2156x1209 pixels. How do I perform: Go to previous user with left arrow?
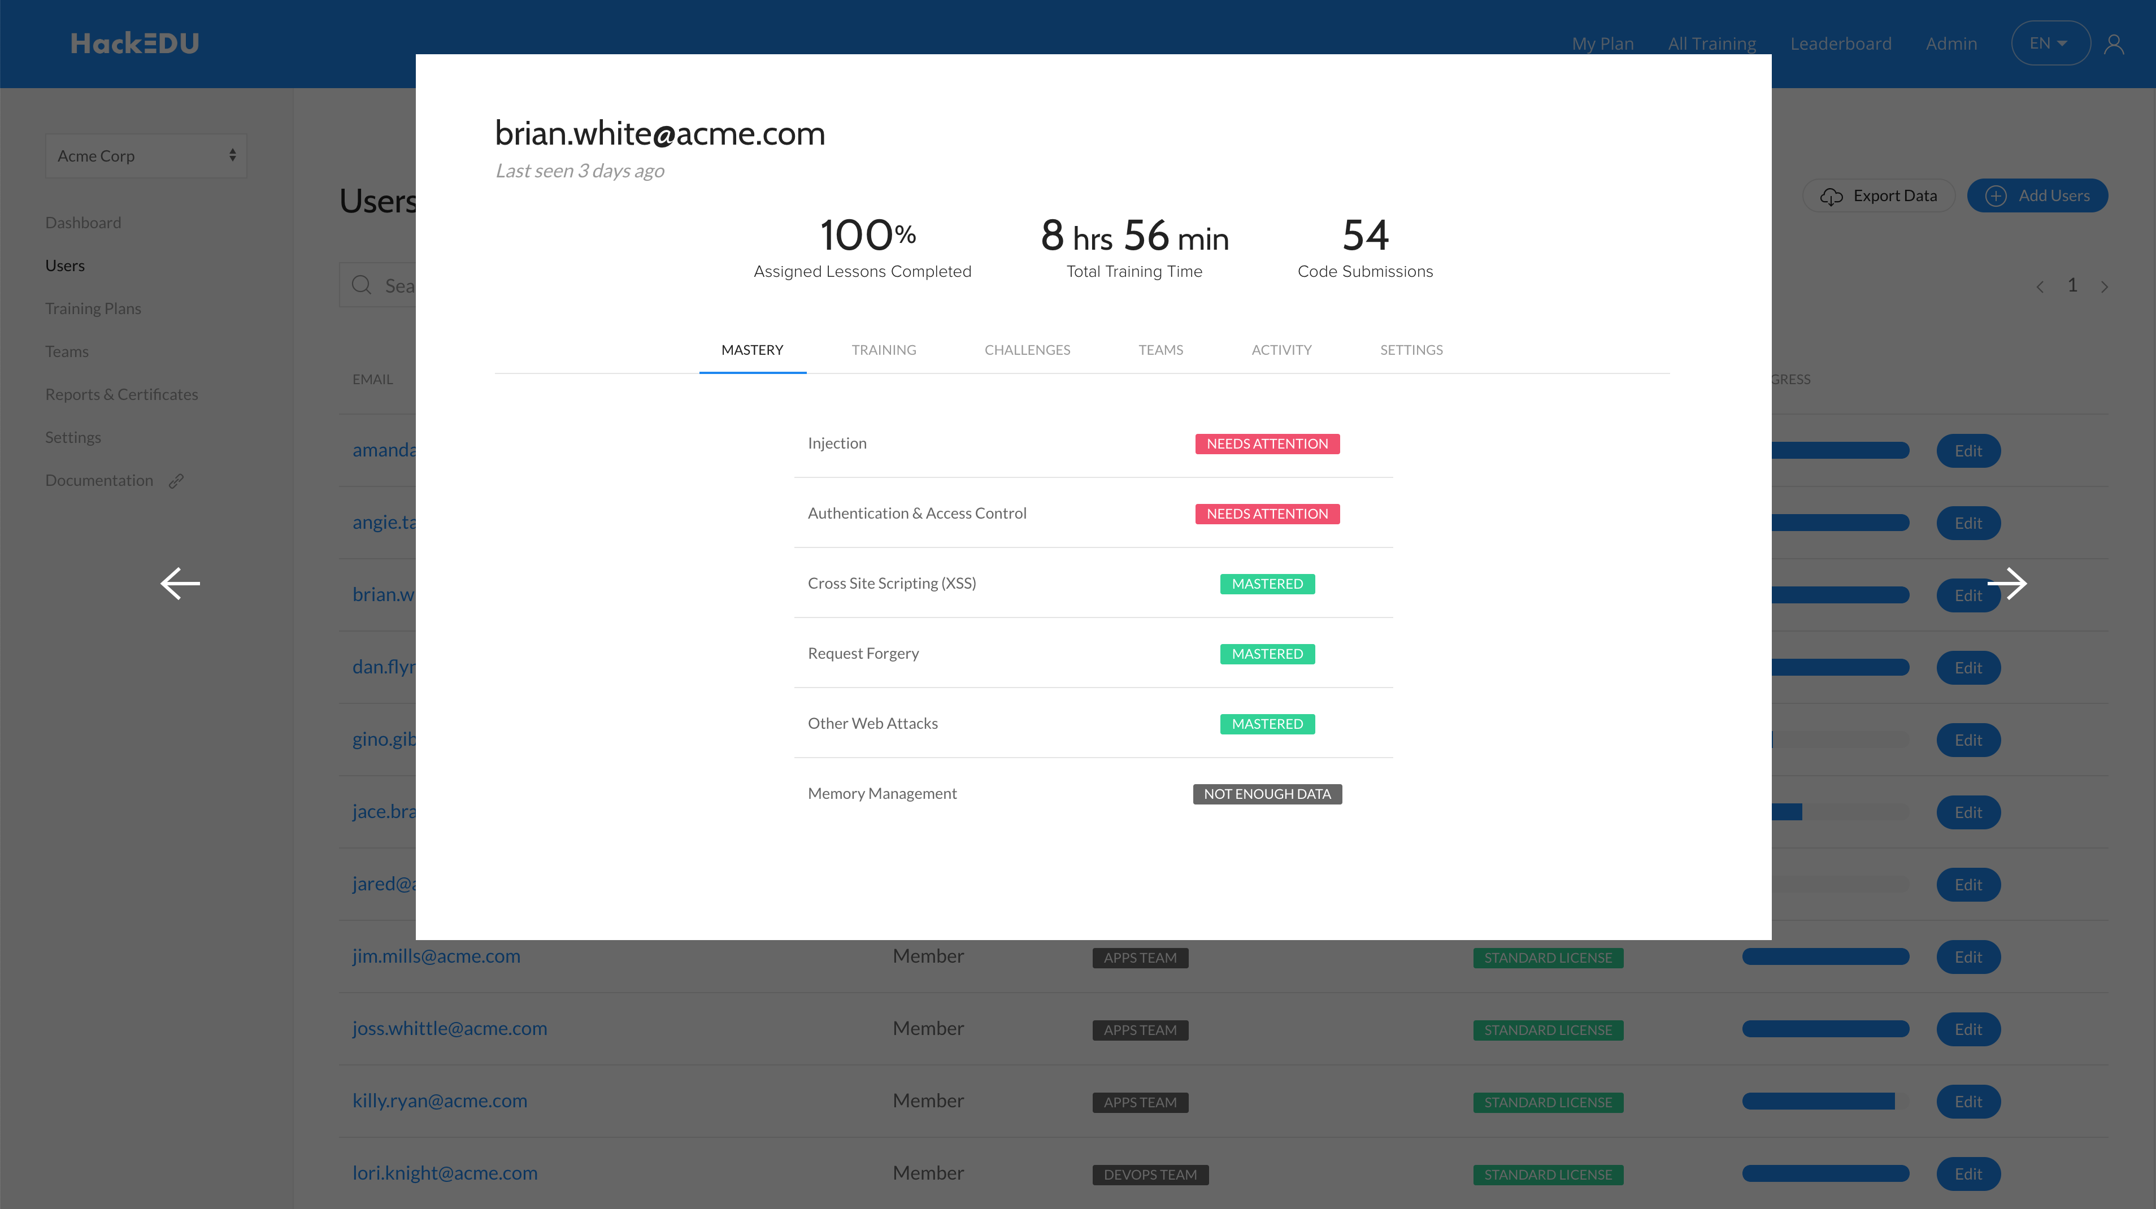pos(180,583)
